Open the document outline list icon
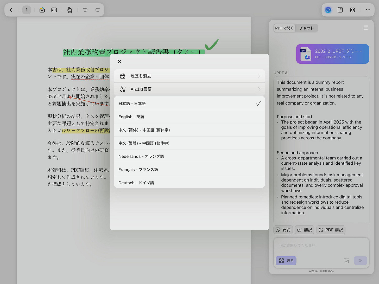This screenshot has height=284, width=379. coord(340,10)
